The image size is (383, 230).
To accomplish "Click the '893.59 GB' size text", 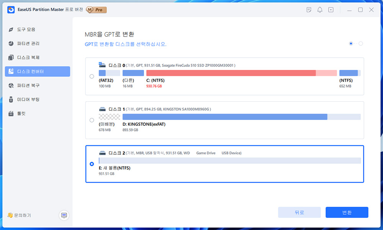I will click(x=130, y=130).
